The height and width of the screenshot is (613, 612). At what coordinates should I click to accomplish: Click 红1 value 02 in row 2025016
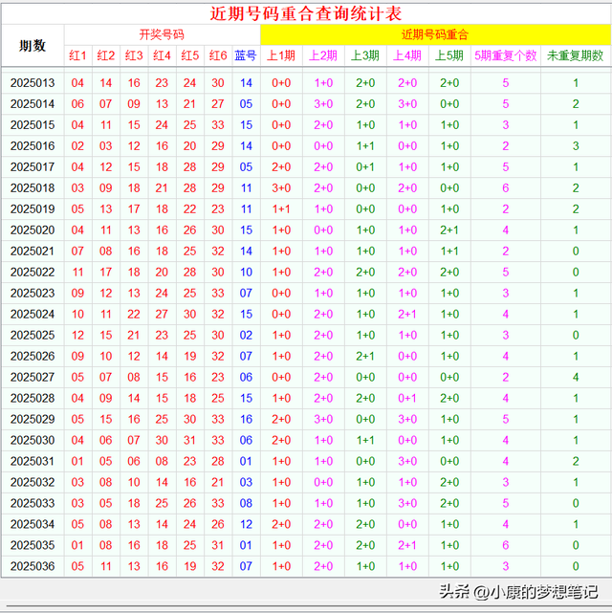tap(77, 146)
